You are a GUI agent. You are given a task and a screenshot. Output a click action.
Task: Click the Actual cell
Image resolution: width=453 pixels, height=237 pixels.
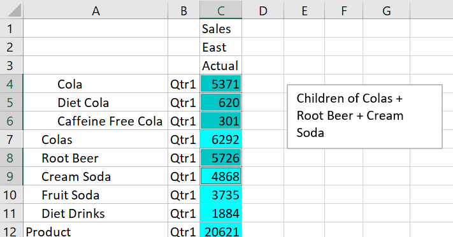tap(220, 66)
